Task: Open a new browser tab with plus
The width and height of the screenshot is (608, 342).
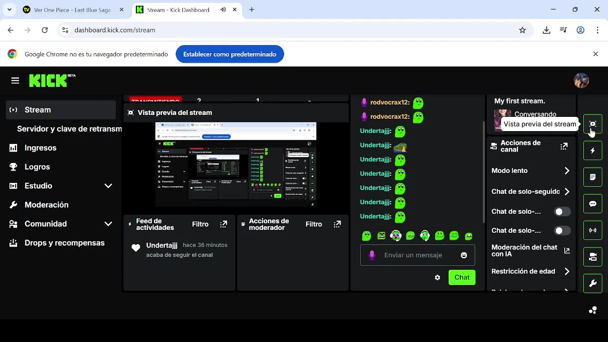Action: [252, 9]
